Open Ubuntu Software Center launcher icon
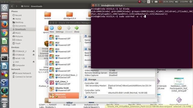The image size is (193, 108). 5,49
